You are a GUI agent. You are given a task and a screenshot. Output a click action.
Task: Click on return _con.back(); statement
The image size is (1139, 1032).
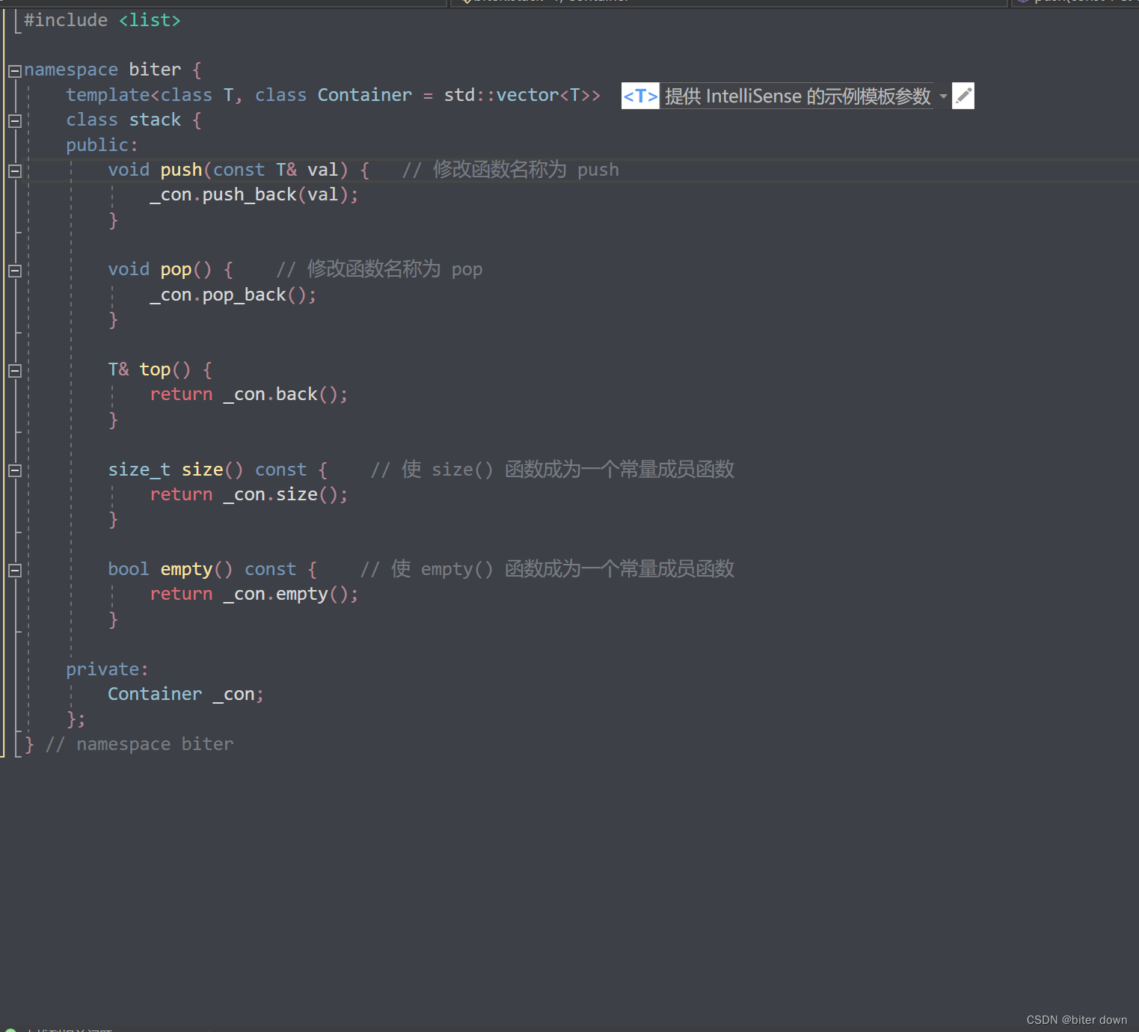point(249,394)
